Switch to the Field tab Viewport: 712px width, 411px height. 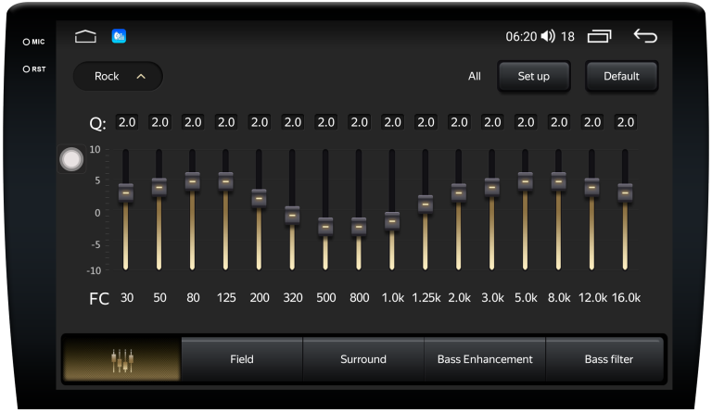pyautogui.click(x=242, y=359)
